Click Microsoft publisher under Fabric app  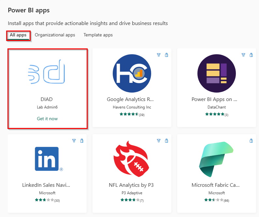click(x=217, y=193)
